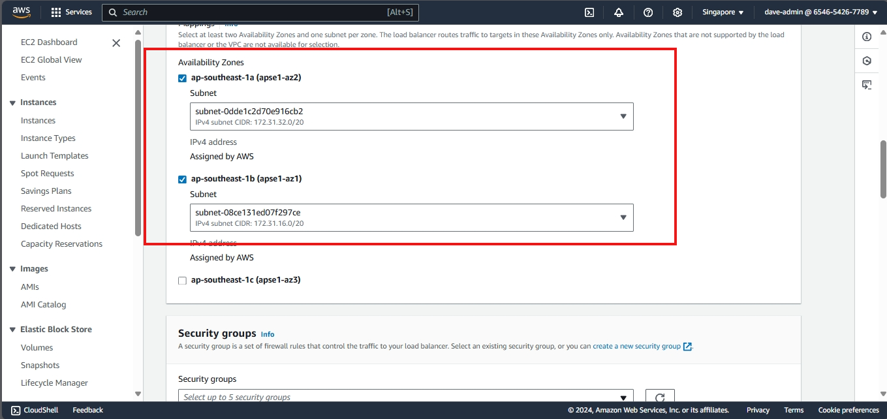Click the create a new security group link
The height and width of the screenshot is (419, 887).
(x=636, y=347)
